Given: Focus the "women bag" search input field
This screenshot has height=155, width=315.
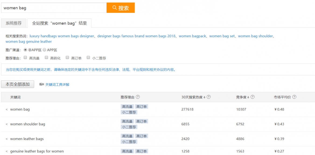Looking at the screenshot, I should click(x=54, y=8).
